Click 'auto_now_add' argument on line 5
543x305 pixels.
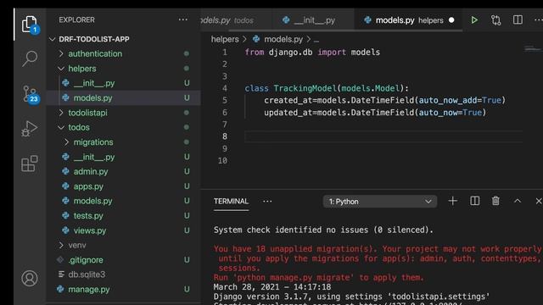pos(448,100)
